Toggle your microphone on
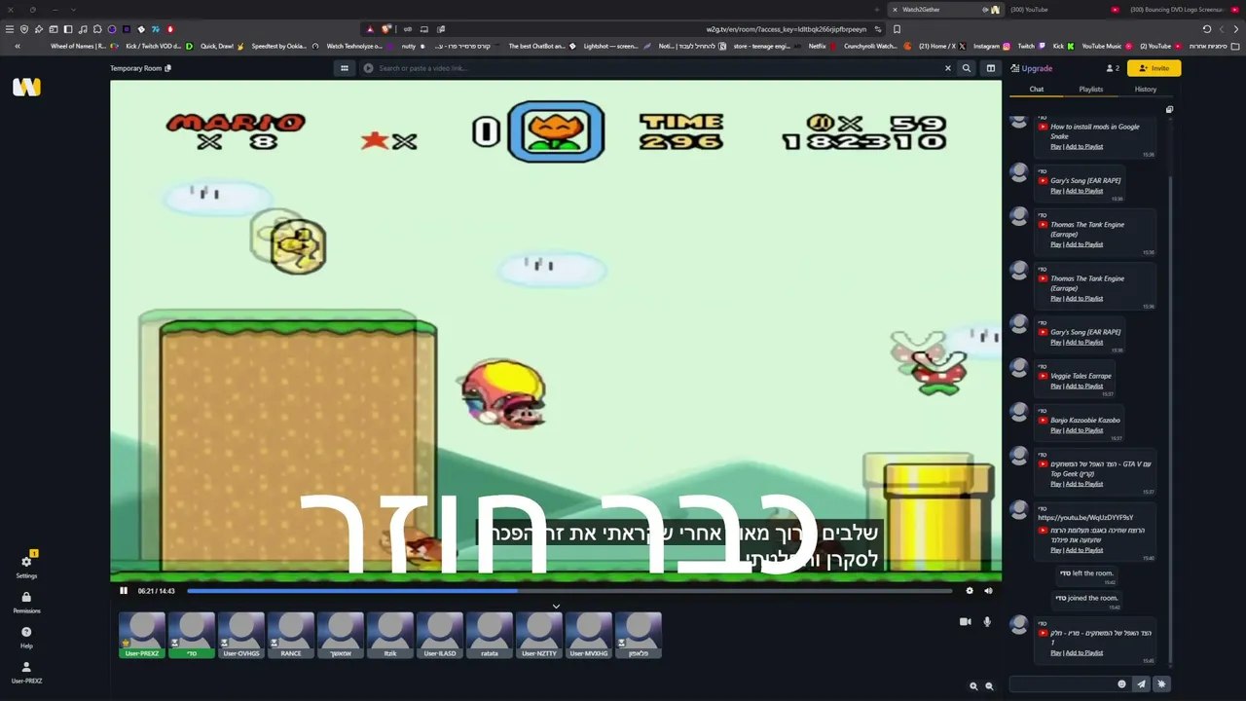Screen dimensions: 1246x701 tap(987, 621)
